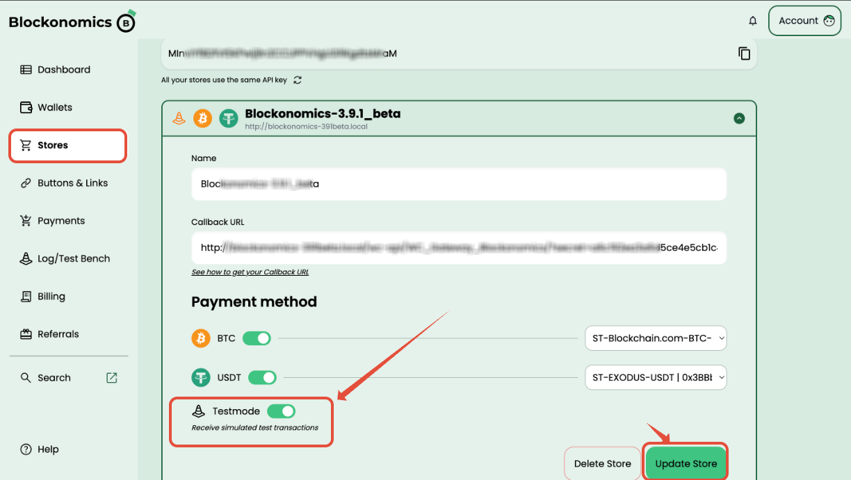This screenshot has height=480, width=851.
Task: Open Buttons & Links in the sidebar
Action: pyautogui.click(x=64, y=183)
